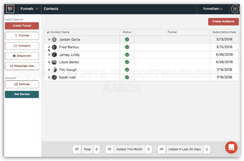This screenshot has width=244, height=161.
Task: Toggle the select-all Contact Name checkbox
Action: click(x=48, y=32)
